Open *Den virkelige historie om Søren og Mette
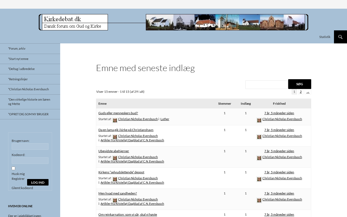 tap(30, 102)
